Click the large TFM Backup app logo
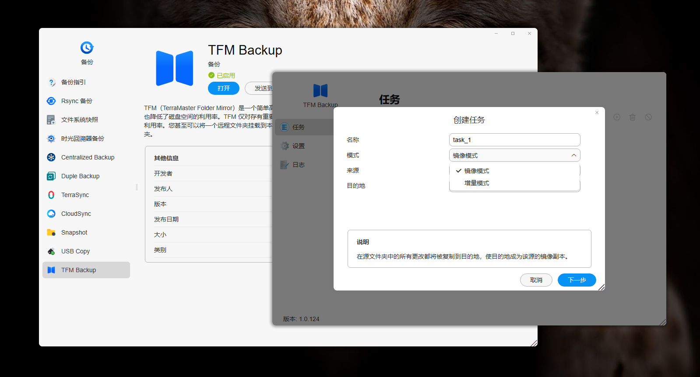Screen dimensions: 700x377 (x=175, y=68)
